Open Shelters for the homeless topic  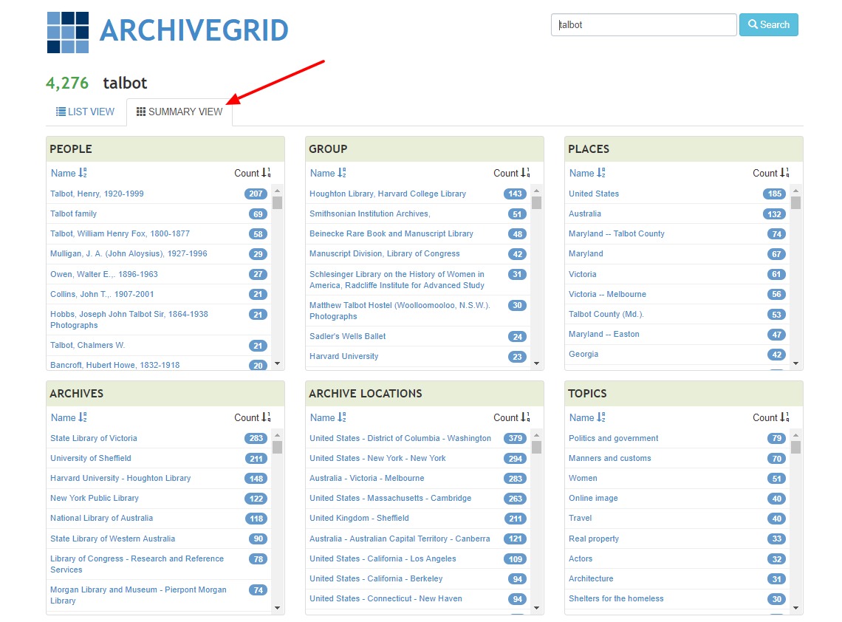click(x=616, y=598)
